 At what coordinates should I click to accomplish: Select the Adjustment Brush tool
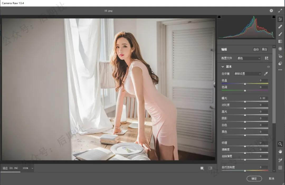(280, 34)
